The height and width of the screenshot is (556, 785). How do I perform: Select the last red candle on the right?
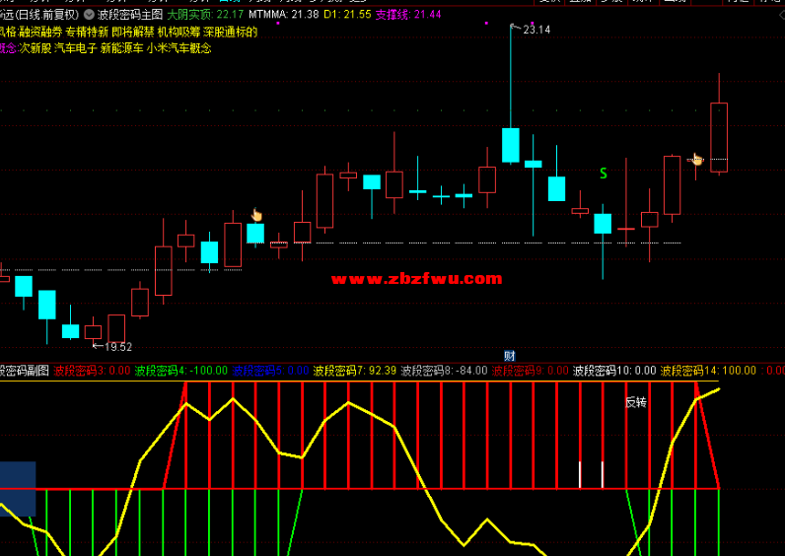click(719, 138)
